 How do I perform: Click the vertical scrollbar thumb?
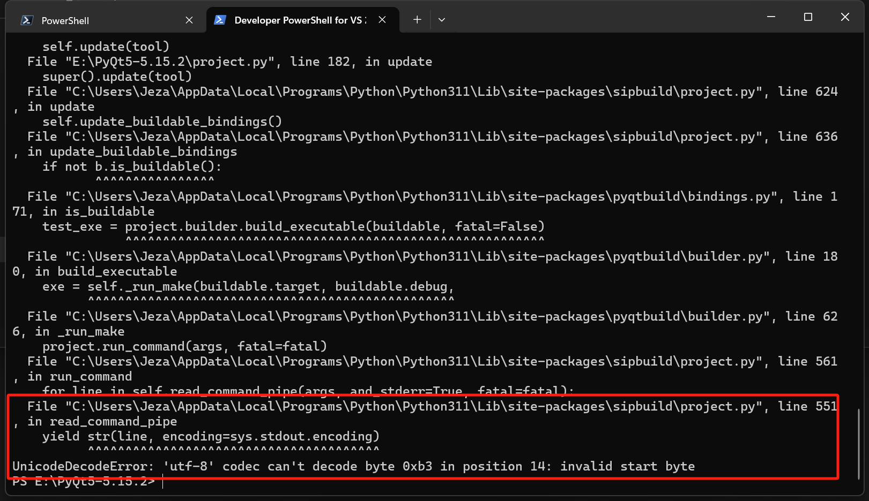point(859,443)
